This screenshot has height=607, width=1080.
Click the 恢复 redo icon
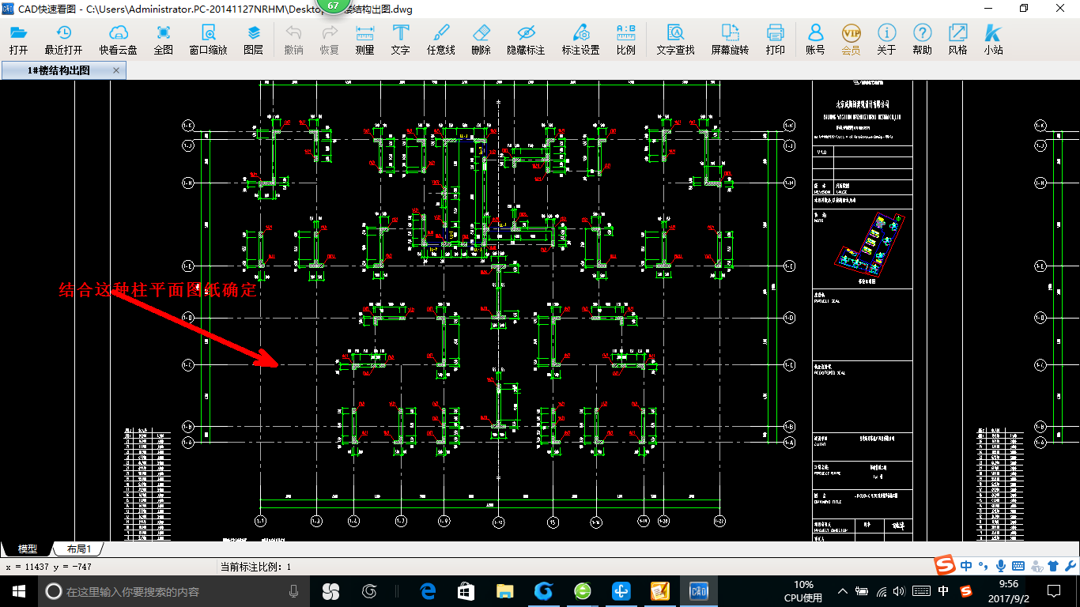pyautogui.click(x=330, y=40)
